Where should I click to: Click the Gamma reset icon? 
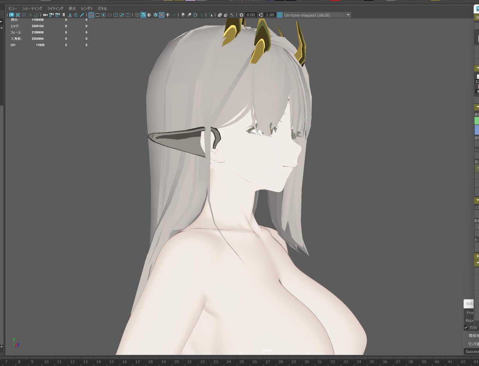261,15
